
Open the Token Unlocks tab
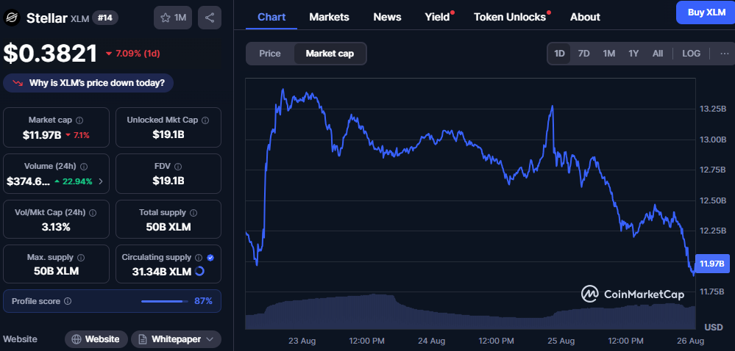(510, 17)
